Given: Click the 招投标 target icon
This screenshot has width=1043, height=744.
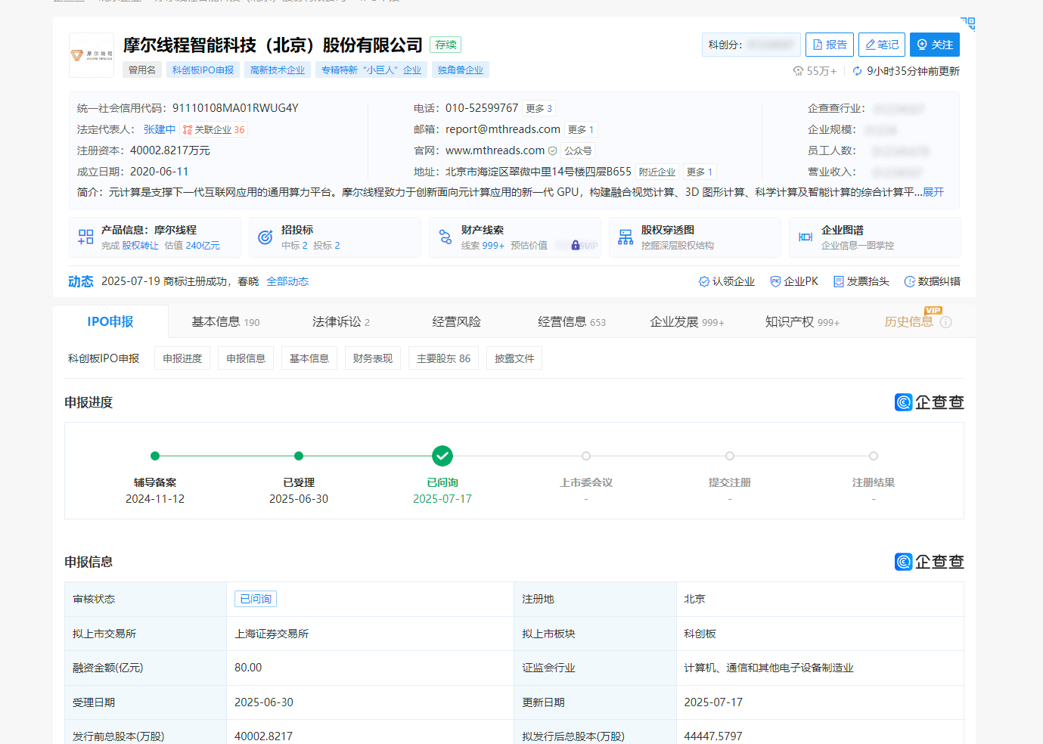Looking at the screenshot, I should click(265, 237).
